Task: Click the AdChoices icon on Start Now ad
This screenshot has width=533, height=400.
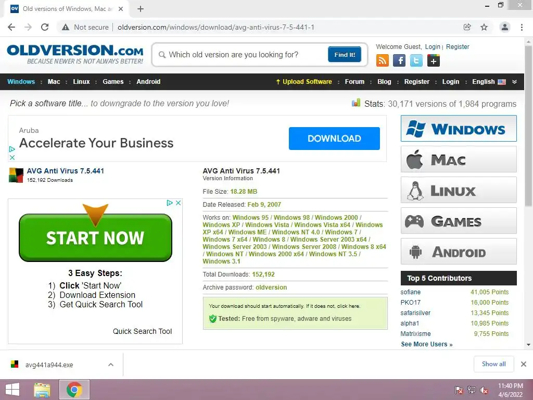Action: click(x=170, y=203)
